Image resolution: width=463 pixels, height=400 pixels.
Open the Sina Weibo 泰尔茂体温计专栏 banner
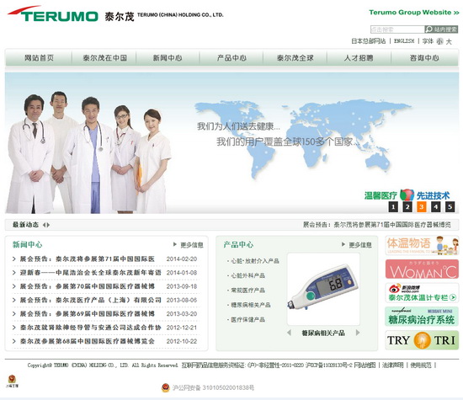click(x=422, y=293)
